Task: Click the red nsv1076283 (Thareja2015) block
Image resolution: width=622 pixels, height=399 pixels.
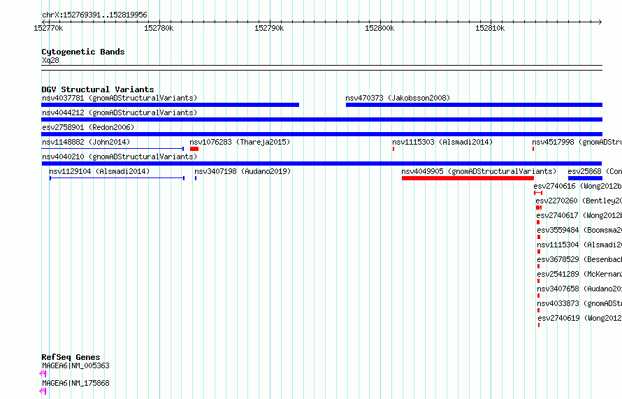Action: click(x=194, y=149)
